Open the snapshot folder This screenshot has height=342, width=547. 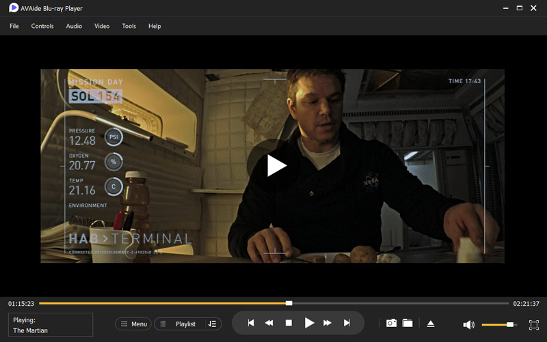click(407, 323)
